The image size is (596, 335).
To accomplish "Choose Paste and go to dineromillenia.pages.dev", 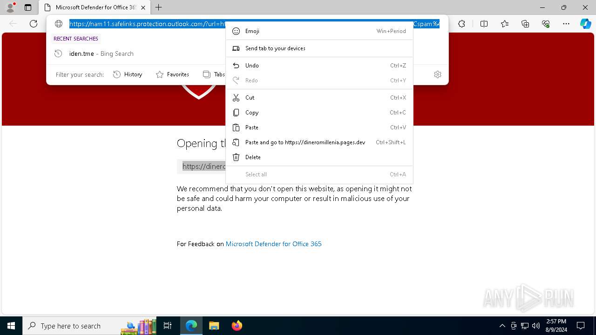I will [319, 142].
